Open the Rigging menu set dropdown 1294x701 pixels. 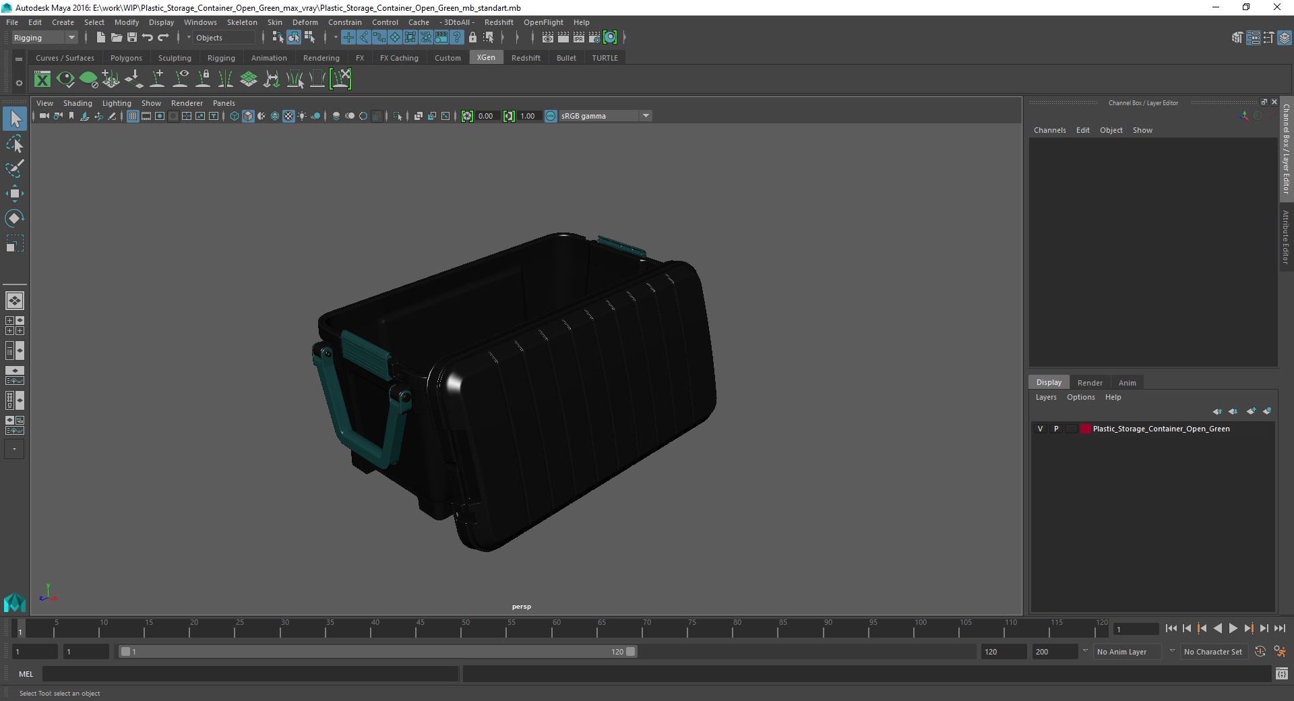click(x=44, y=38)
